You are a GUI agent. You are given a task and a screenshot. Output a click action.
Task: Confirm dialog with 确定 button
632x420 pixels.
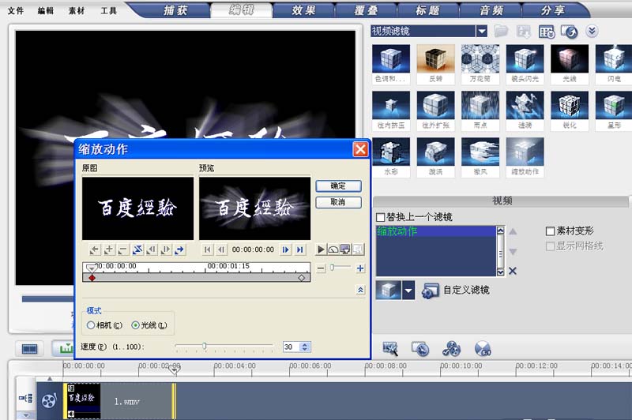click(338, 186)
